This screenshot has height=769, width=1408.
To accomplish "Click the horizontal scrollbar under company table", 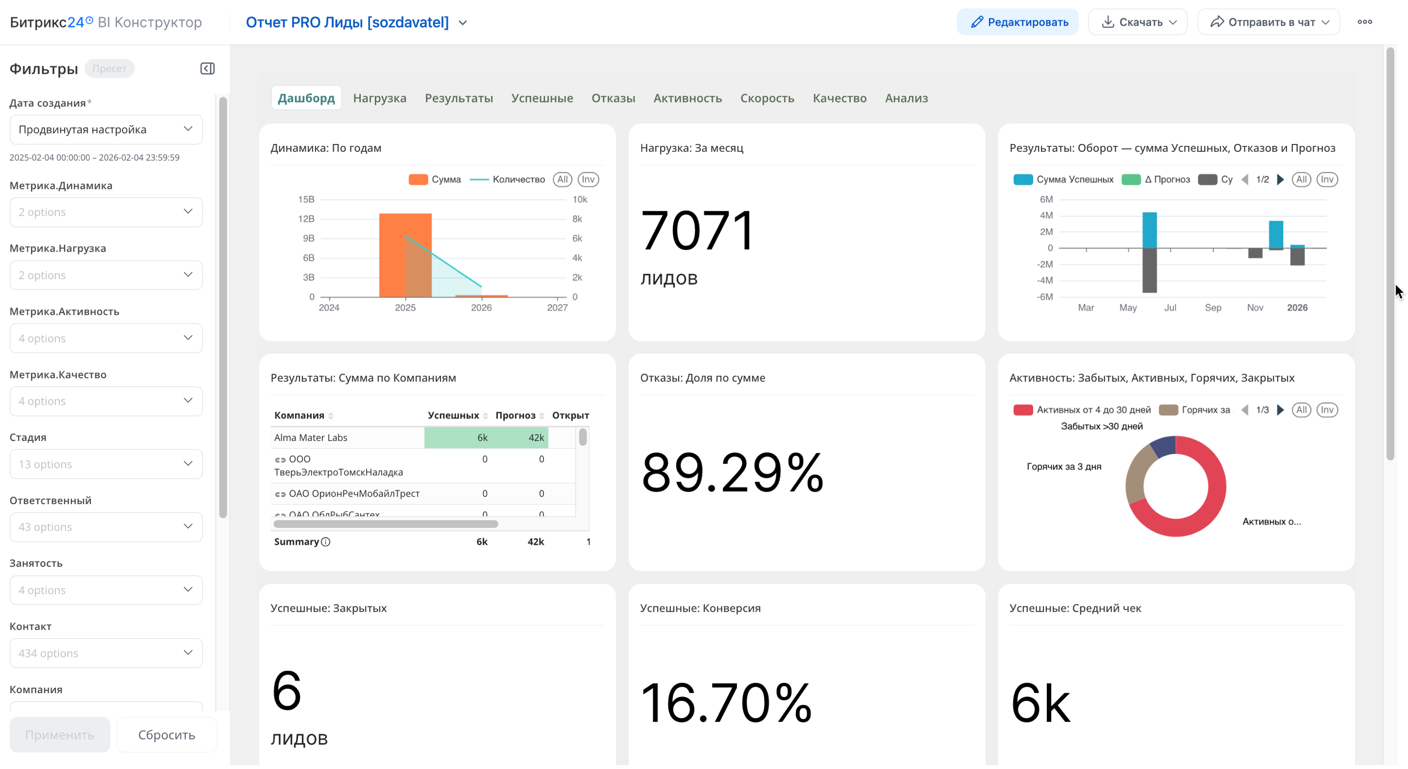I will 385,524.
